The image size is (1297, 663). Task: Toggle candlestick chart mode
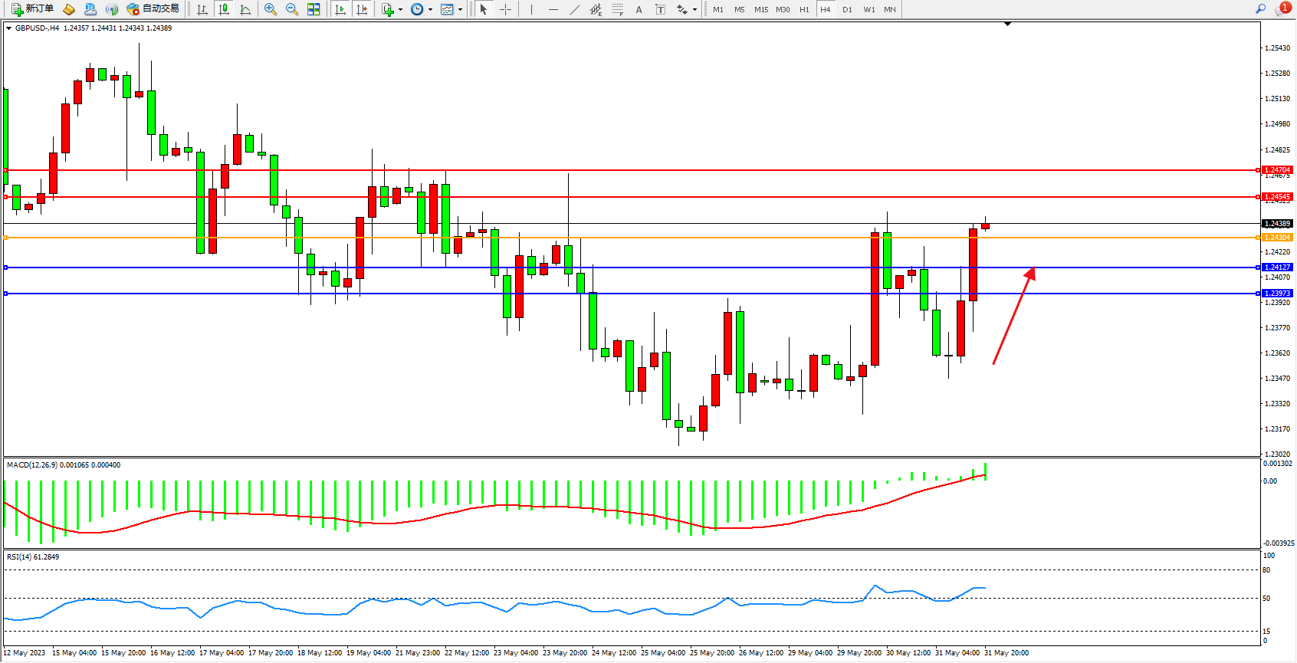(x=224, y=9)
